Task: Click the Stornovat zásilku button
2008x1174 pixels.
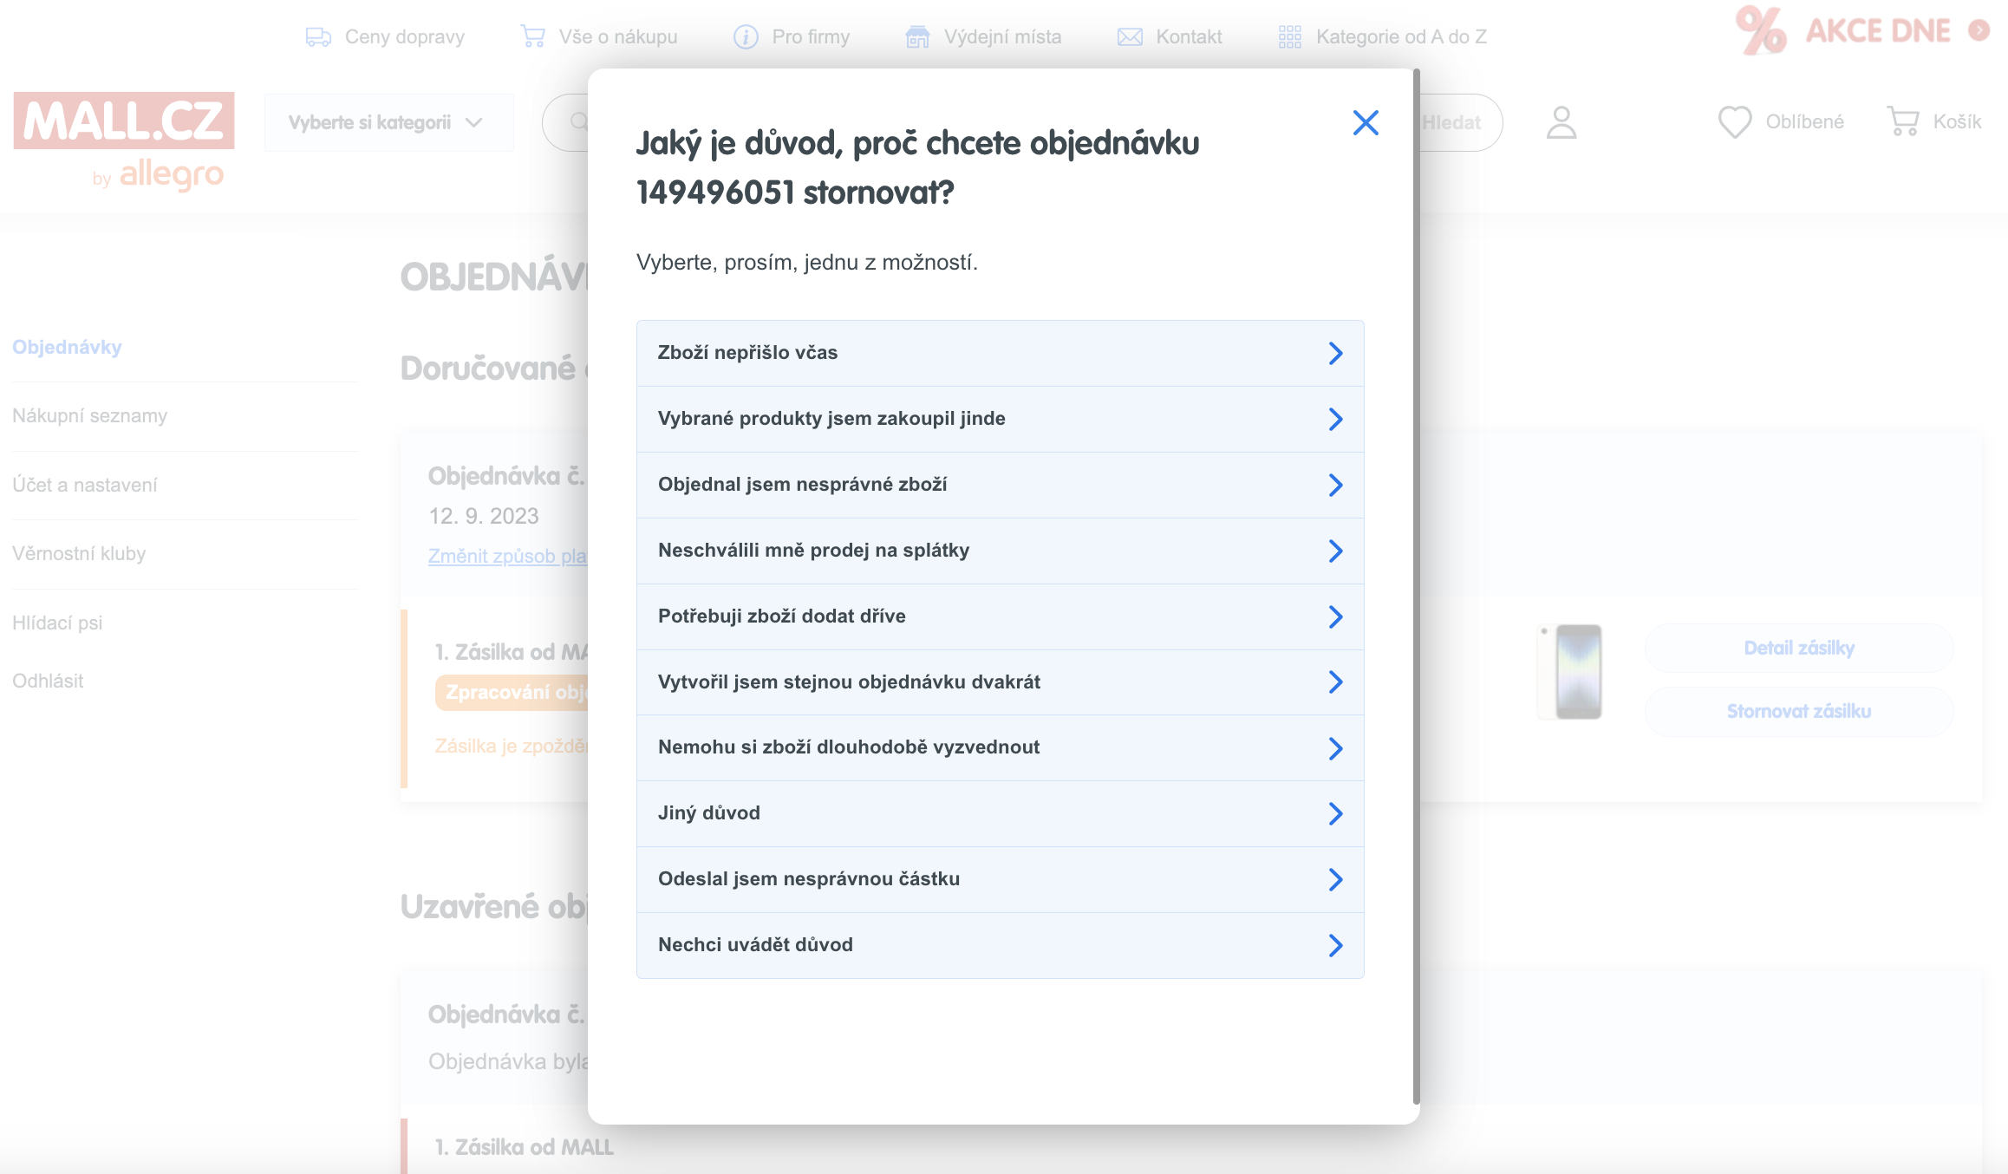Action: coord(1799,712)
